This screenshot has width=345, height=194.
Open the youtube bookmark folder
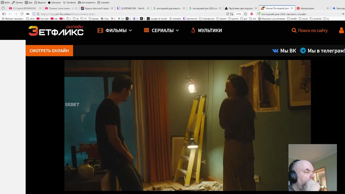point(316,19)
